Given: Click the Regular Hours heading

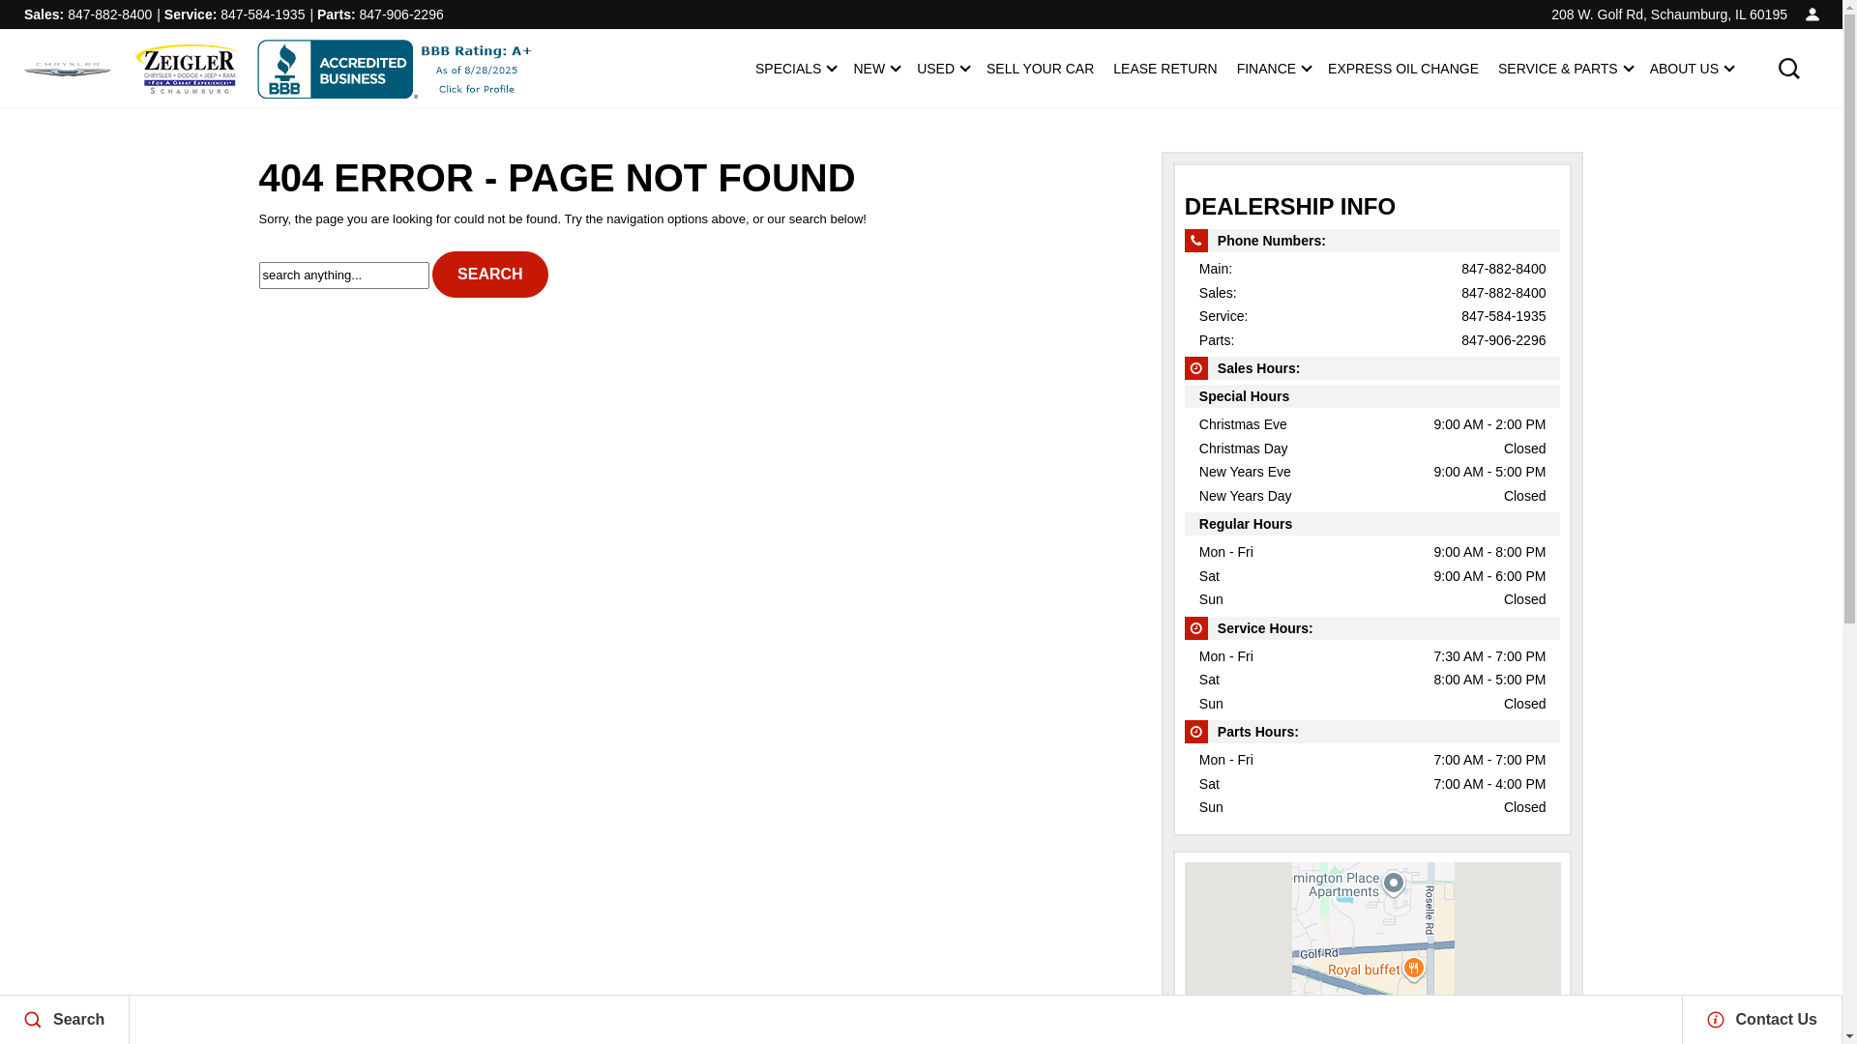Looking at the screenshot, I should pos(1245,524).
